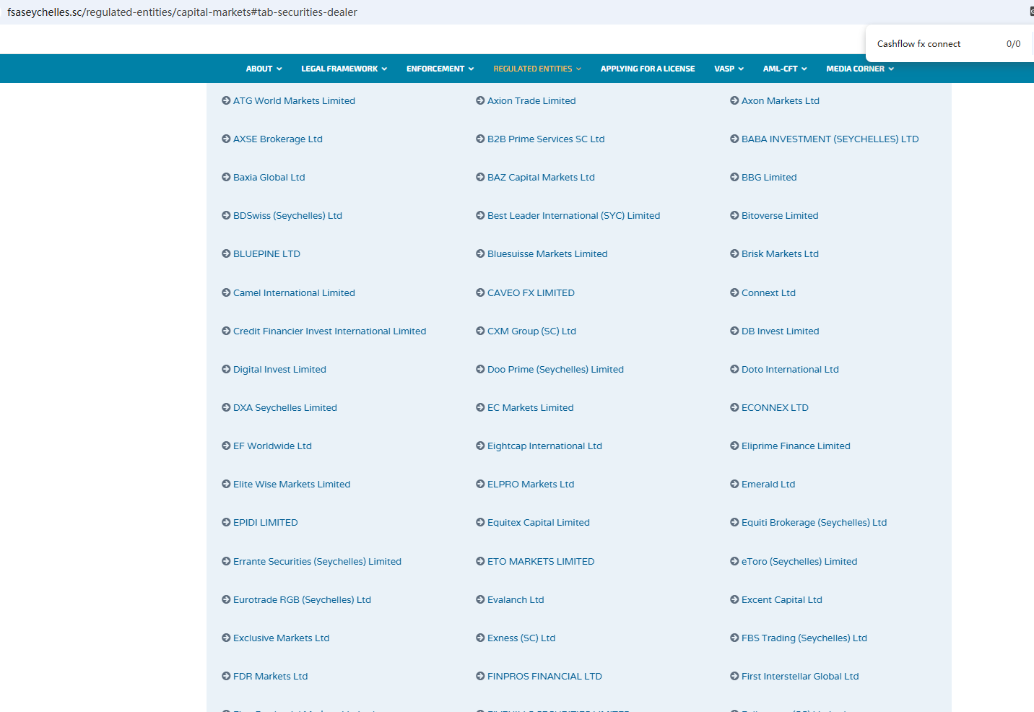
Task: Click the browser address bar URL
Action: point(182,12)
